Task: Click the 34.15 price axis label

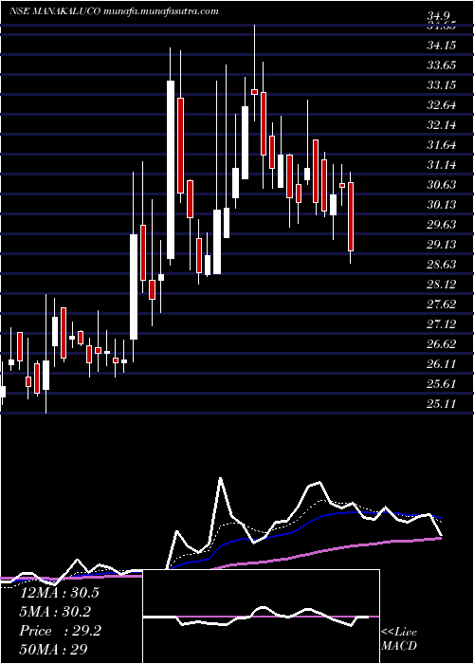Action: pos(442,46)
